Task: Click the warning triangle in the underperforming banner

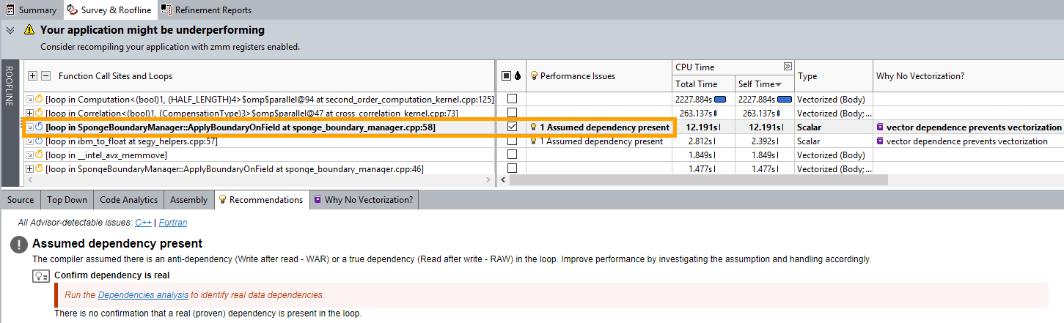Action: coord(29,30)
